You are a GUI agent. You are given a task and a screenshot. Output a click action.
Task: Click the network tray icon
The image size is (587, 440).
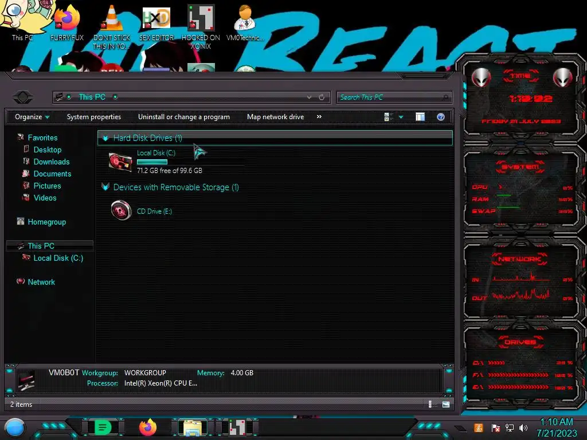coord(510,428)
